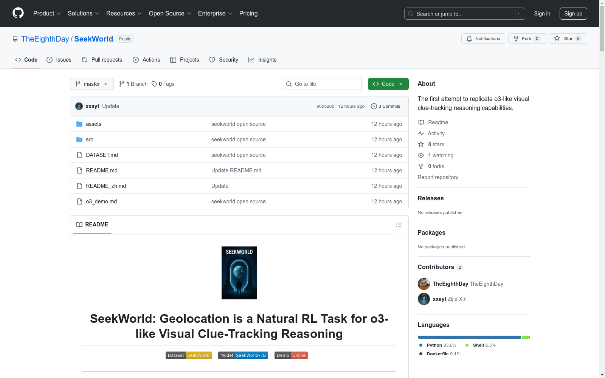Open xxayt contributor avatar in the sidebar
605x378 pixels.
[424, 299]
